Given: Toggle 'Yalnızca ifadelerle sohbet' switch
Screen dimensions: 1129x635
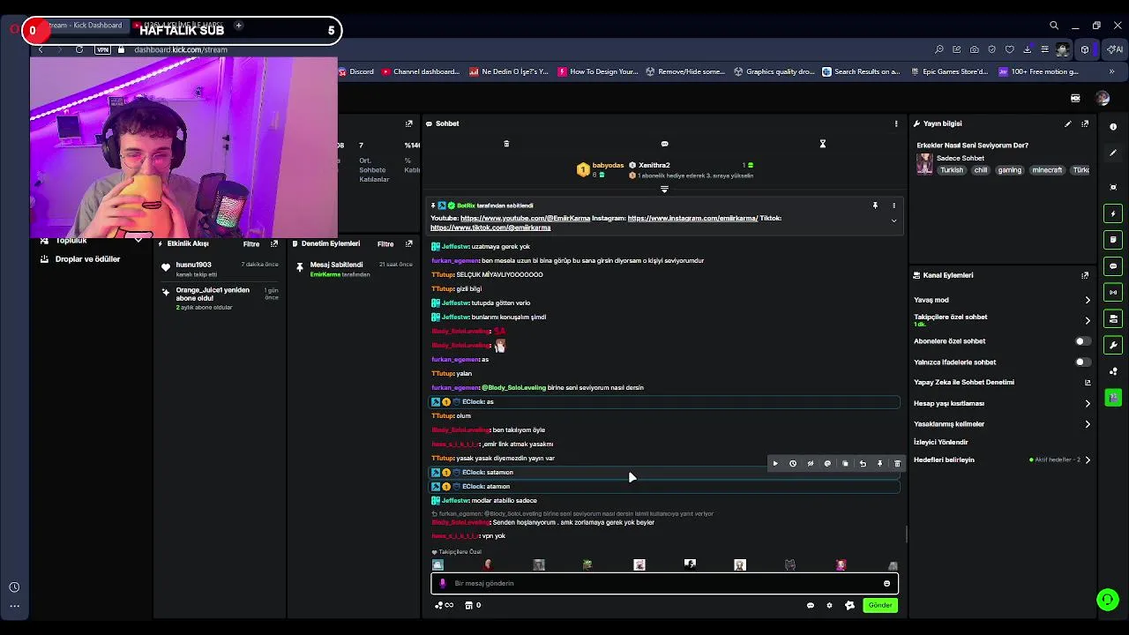Looking at the screenshot, I should tap(1082, 362).
